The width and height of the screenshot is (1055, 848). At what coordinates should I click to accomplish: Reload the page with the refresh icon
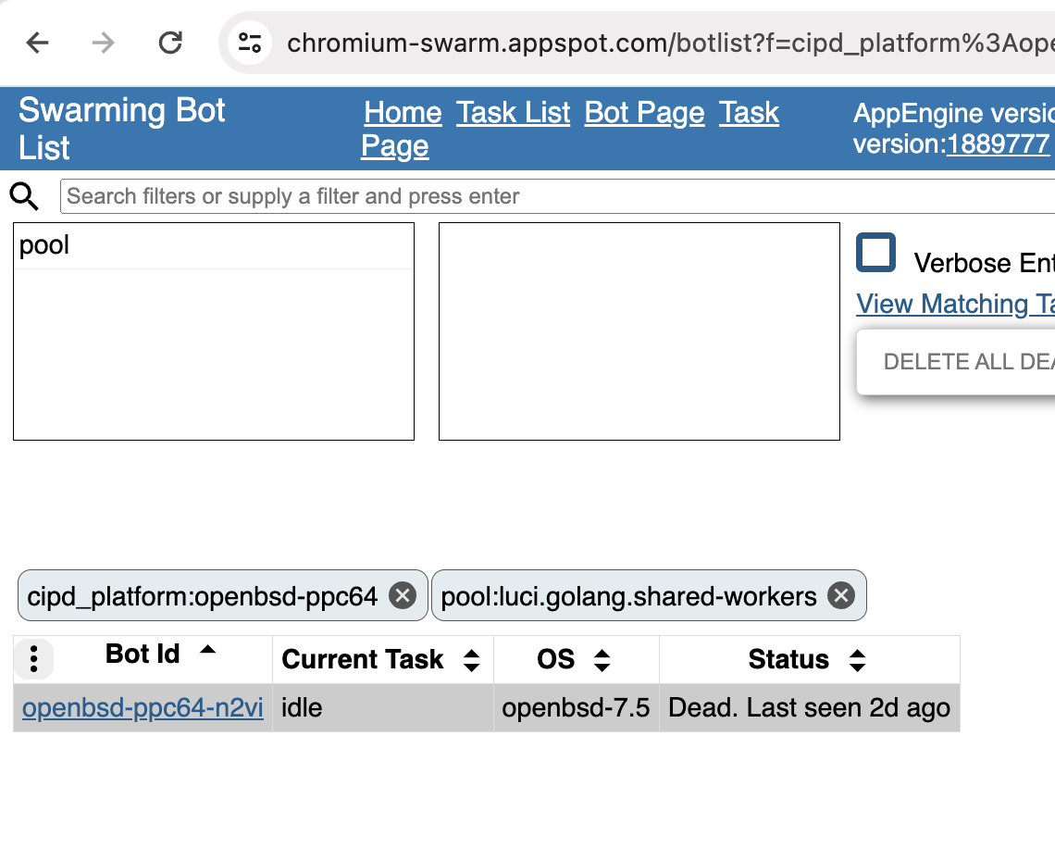(x=170, y=44)
